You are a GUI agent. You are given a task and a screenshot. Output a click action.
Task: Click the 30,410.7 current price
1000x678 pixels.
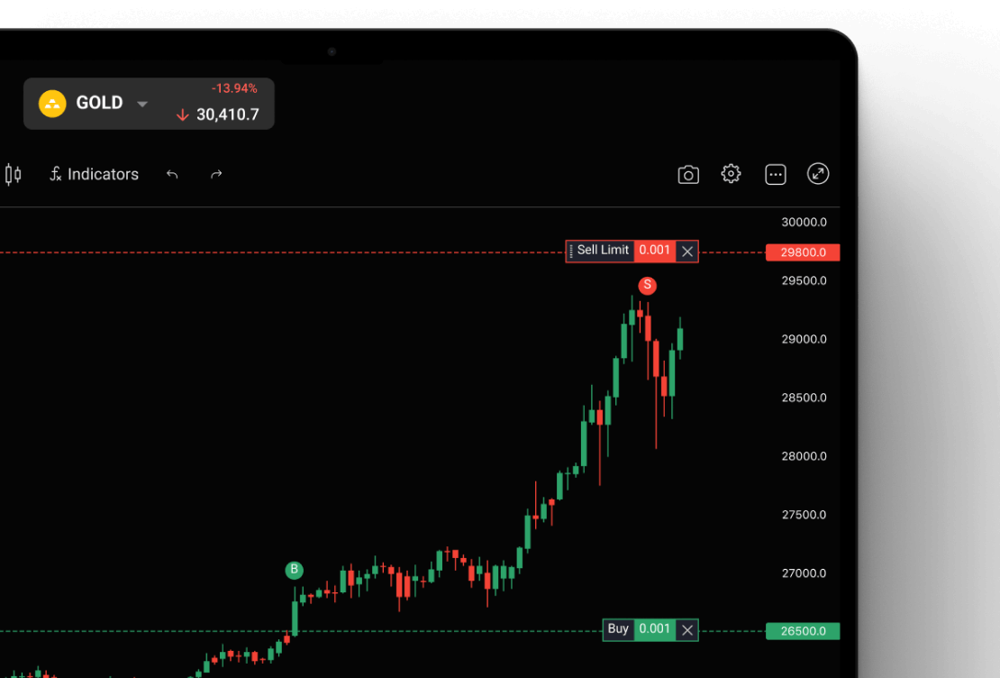(x=228, y=115)
